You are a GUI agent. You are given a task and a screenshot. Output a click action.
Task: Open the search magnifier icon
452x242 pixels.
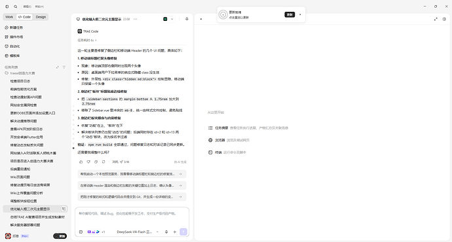pos(16,7)
